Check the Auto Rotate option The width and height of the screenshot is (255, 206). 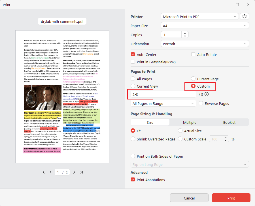point(193,54)
